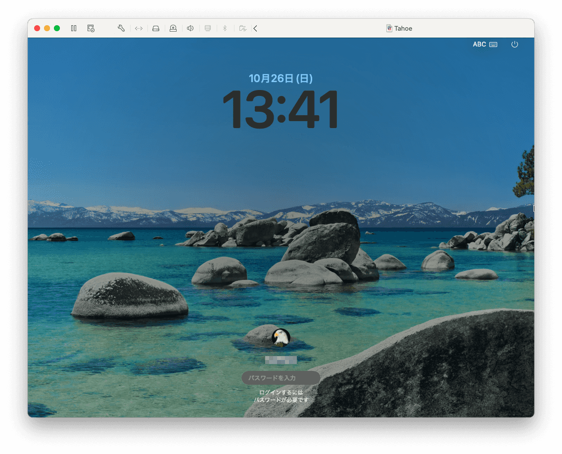
Task: Open the power options button
Action: click(515, 45)
